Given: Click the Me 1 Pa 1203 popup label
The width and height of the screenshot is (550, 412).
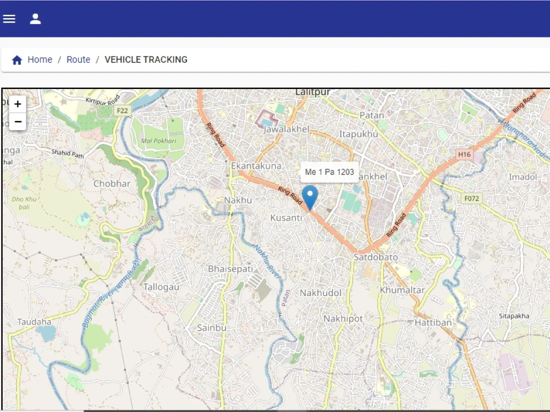Looking at the screenshot, I should (x=329, y=172).
